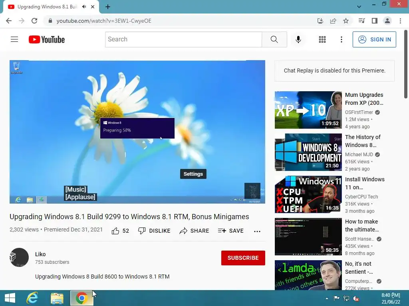Open How to make the ultimate title
This screenshot has height=306, width=409.
(x=362, y=226)
